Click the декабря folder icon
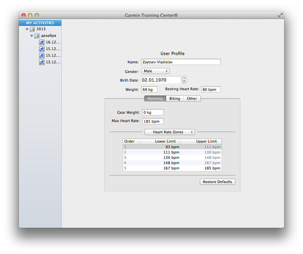The height and width of the screenshot is (254, 303). point(37,36)
